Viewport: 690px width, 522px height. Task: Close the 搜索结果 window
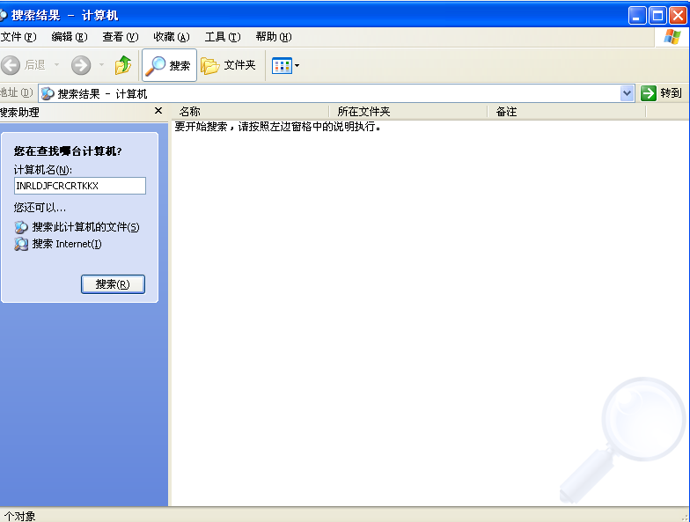pyautogui.click(x=678, y=16)
